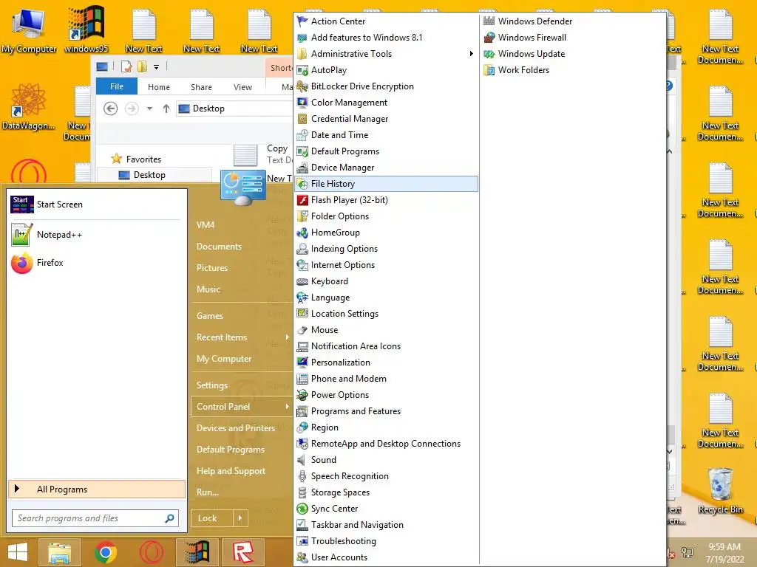Open Explorer recent locations dropdown arrow
The width and height of the screenshot is (757, 567).
click(x=149, y=109)
